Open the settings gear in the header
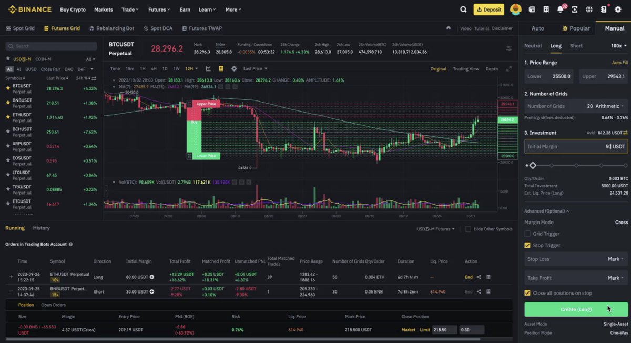Viewport: 631px width, 343px height. 618,9
